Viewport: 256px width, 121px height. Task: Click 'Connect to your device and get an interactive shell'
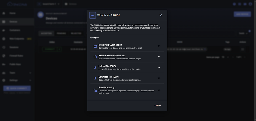pos(120,48)
